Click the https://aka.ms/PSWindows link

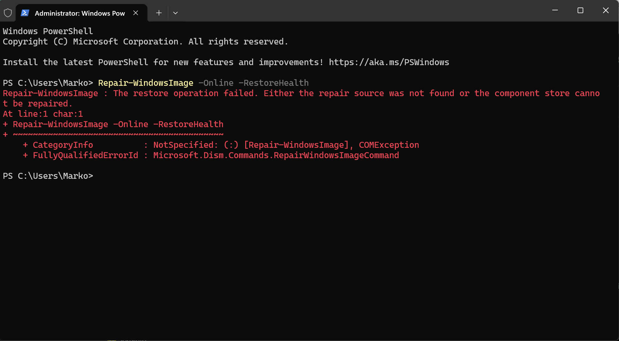pos(389,62)
